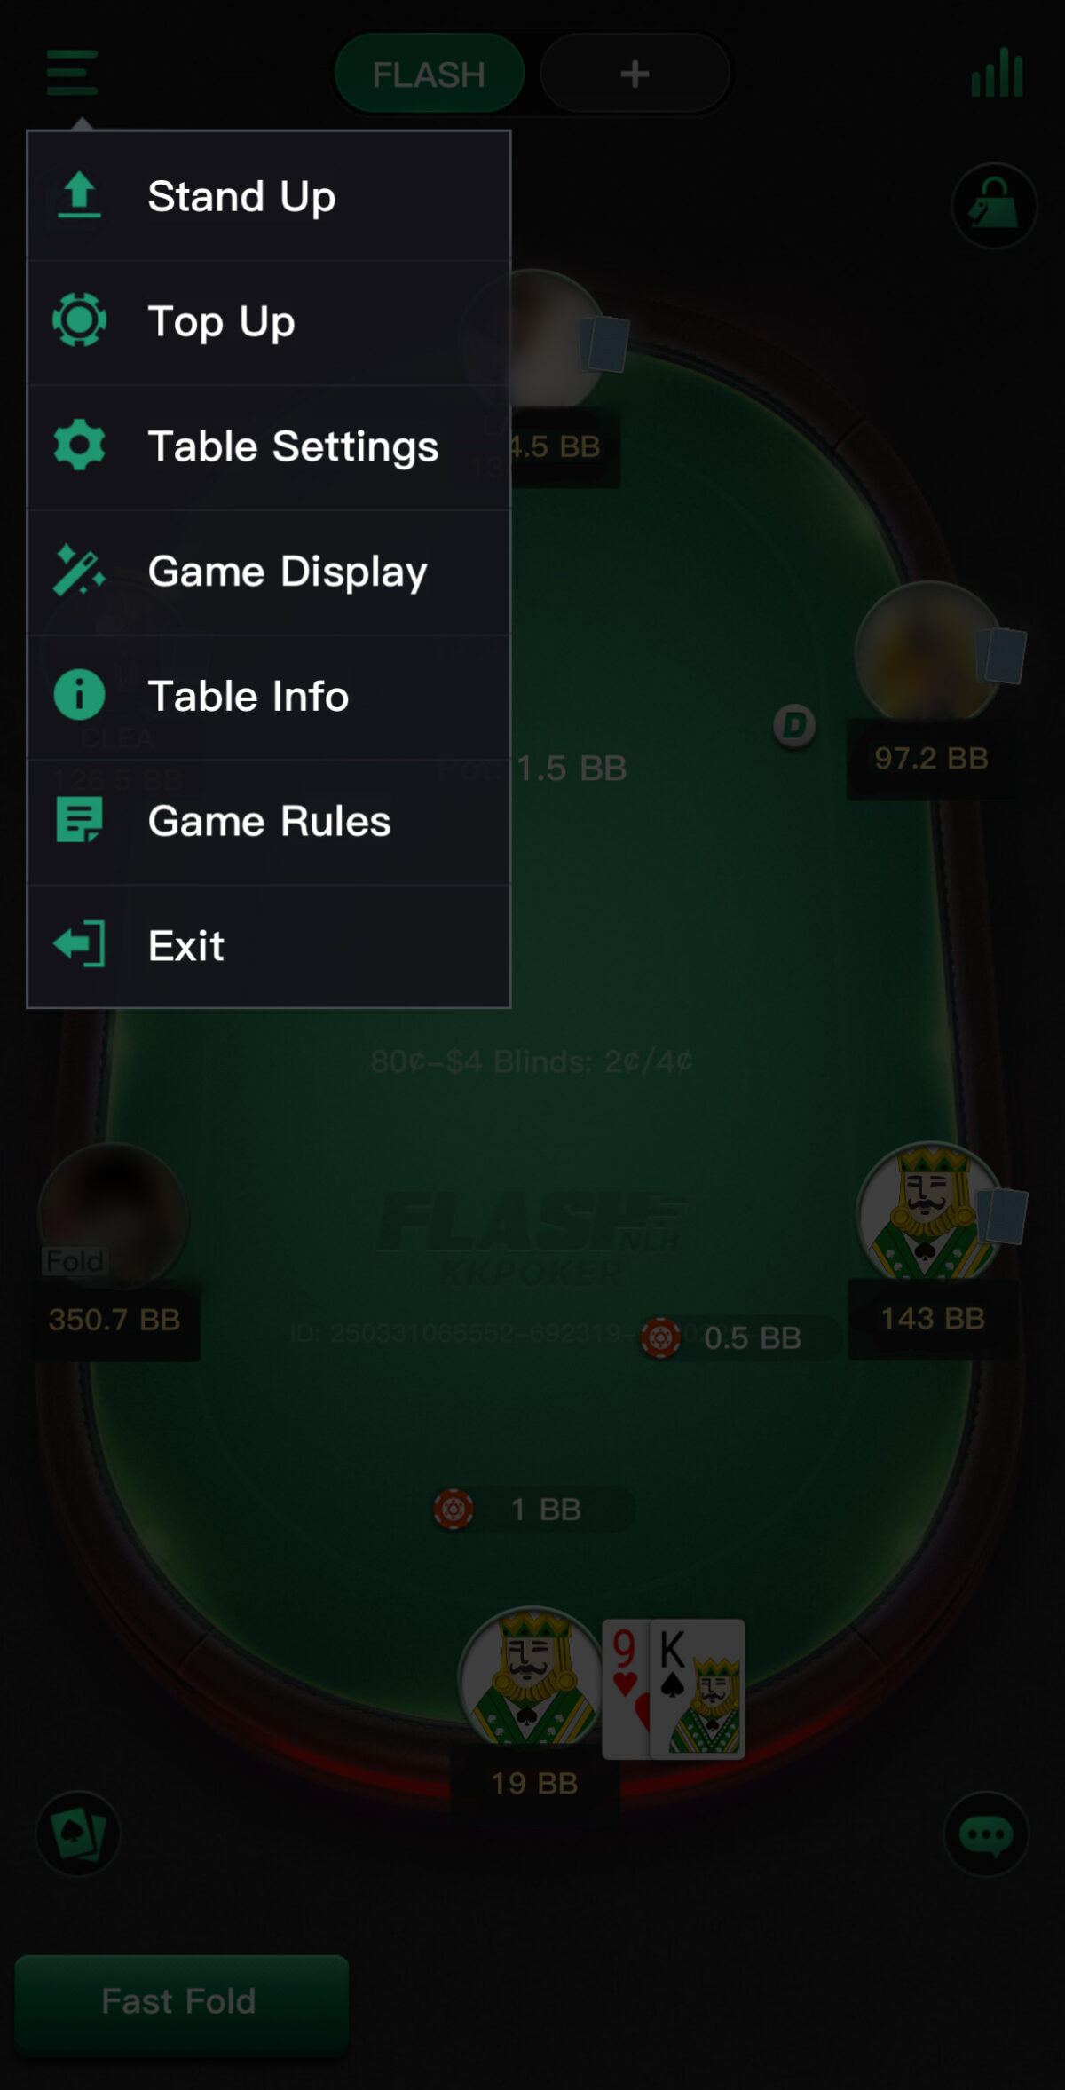Tap the dealer D button marker
The height and width of the screenshot is (2090, 1065).
click(794, 726)
